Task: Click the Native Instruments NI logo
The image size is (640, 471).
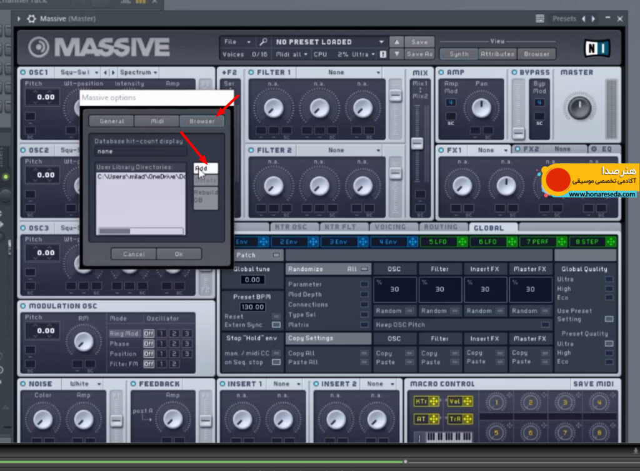Action: (597, 48)
